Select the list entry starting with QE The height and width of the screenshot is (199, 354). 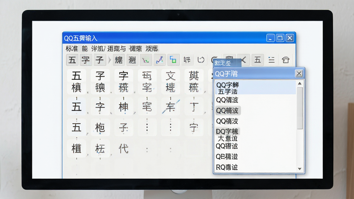tap(227, 157)
